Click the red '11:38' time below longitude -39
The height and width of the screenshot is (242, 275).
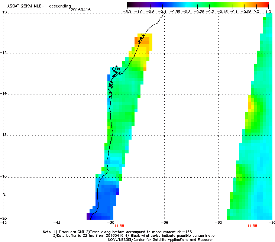point(119,226)
